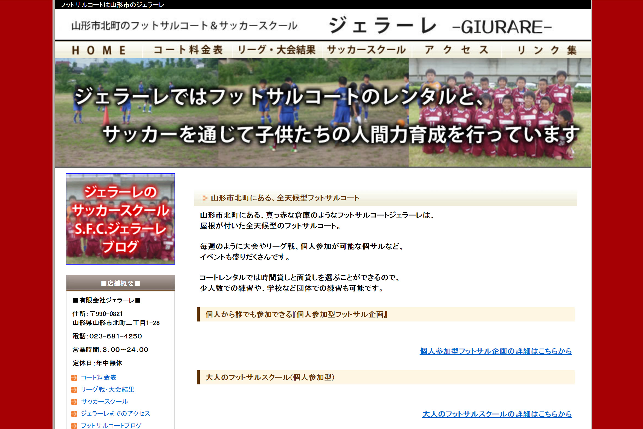Click orange arrow icon beside サッカースクール

74,402
